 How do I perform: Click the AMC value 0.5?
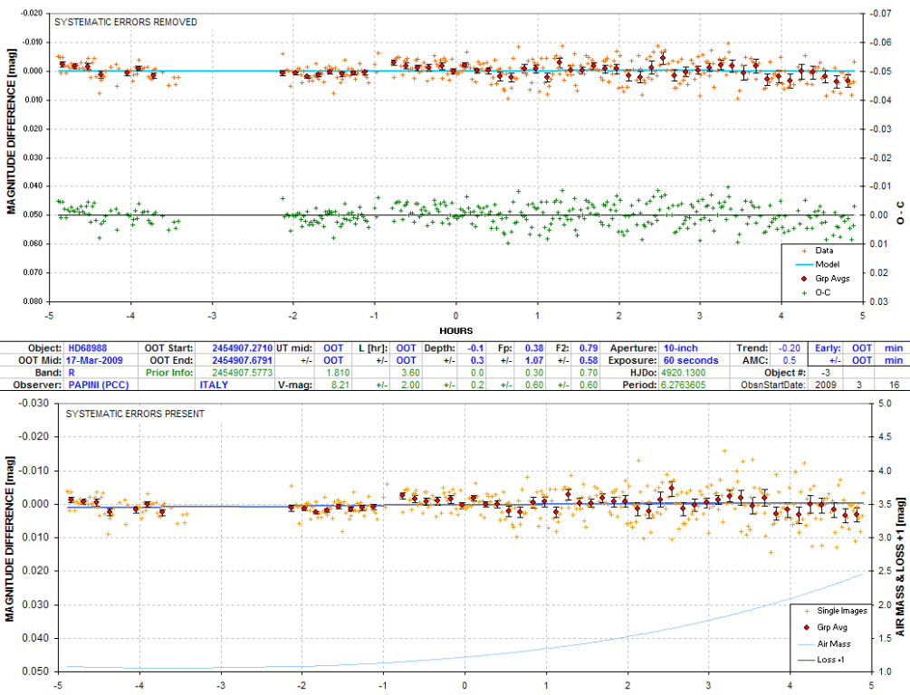coord(790,360)
